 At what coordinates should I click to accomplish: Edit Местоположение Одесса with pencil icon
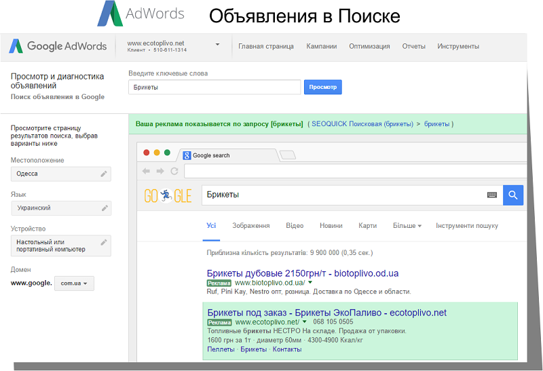(x=104, y=174)
